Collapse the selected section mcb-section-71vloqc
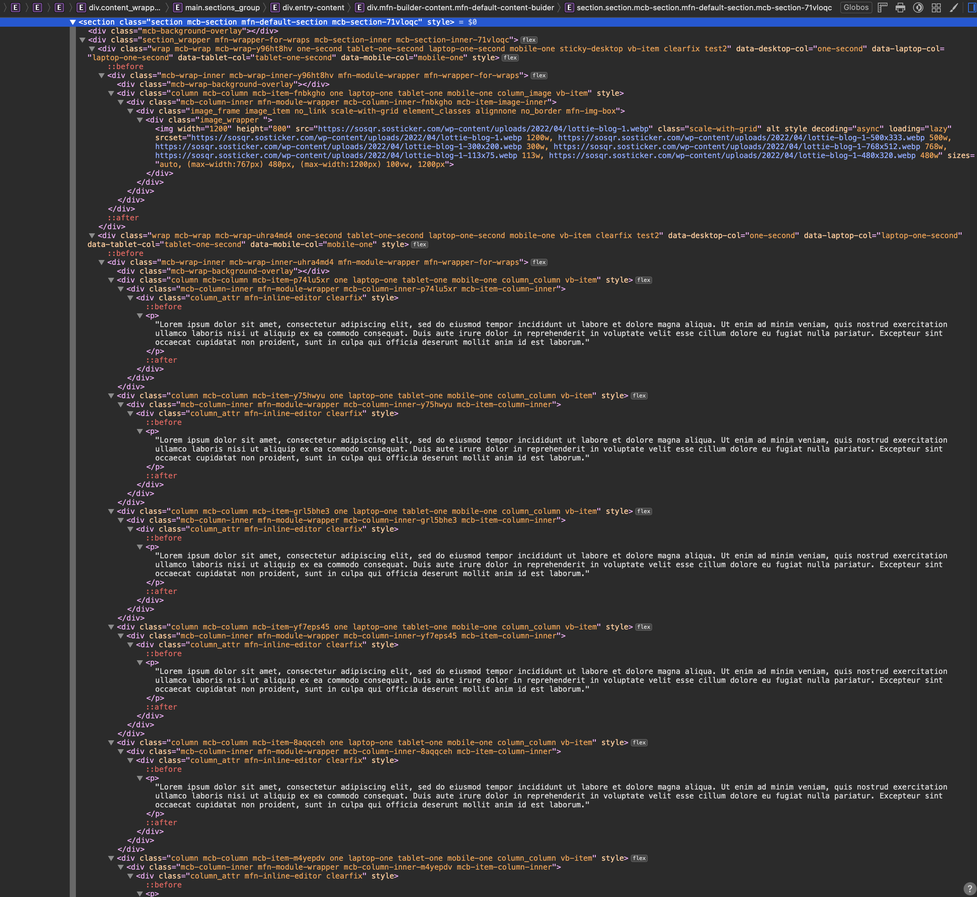This screenshot has width=977, height=897. pyautogui.click(x=73, y=22)
